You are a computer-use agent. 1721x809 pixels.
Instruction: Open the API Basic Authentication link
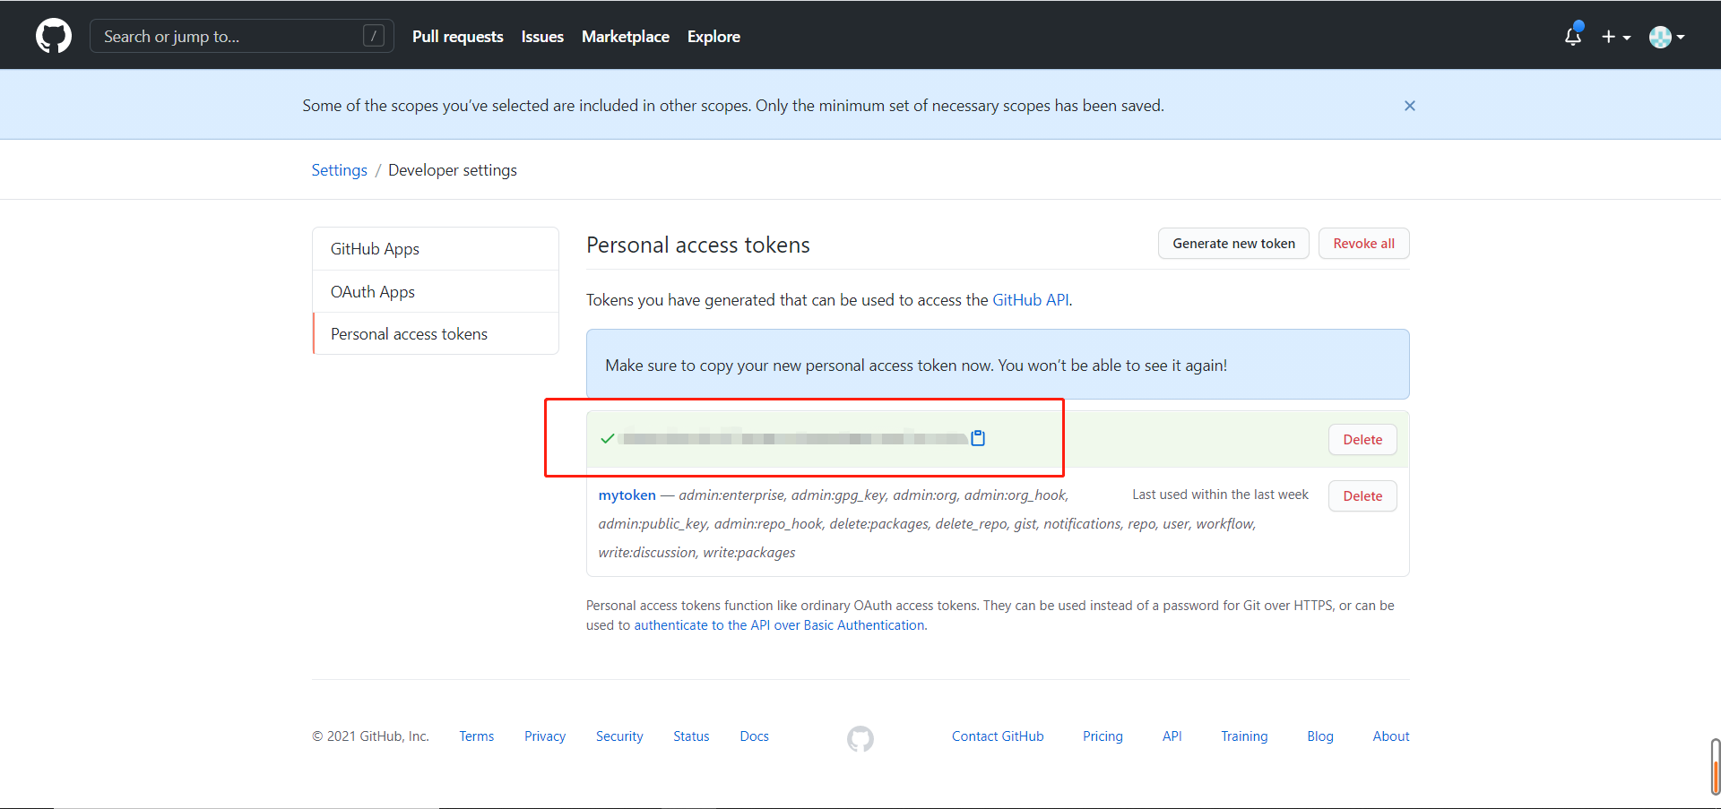click(779, 625)
